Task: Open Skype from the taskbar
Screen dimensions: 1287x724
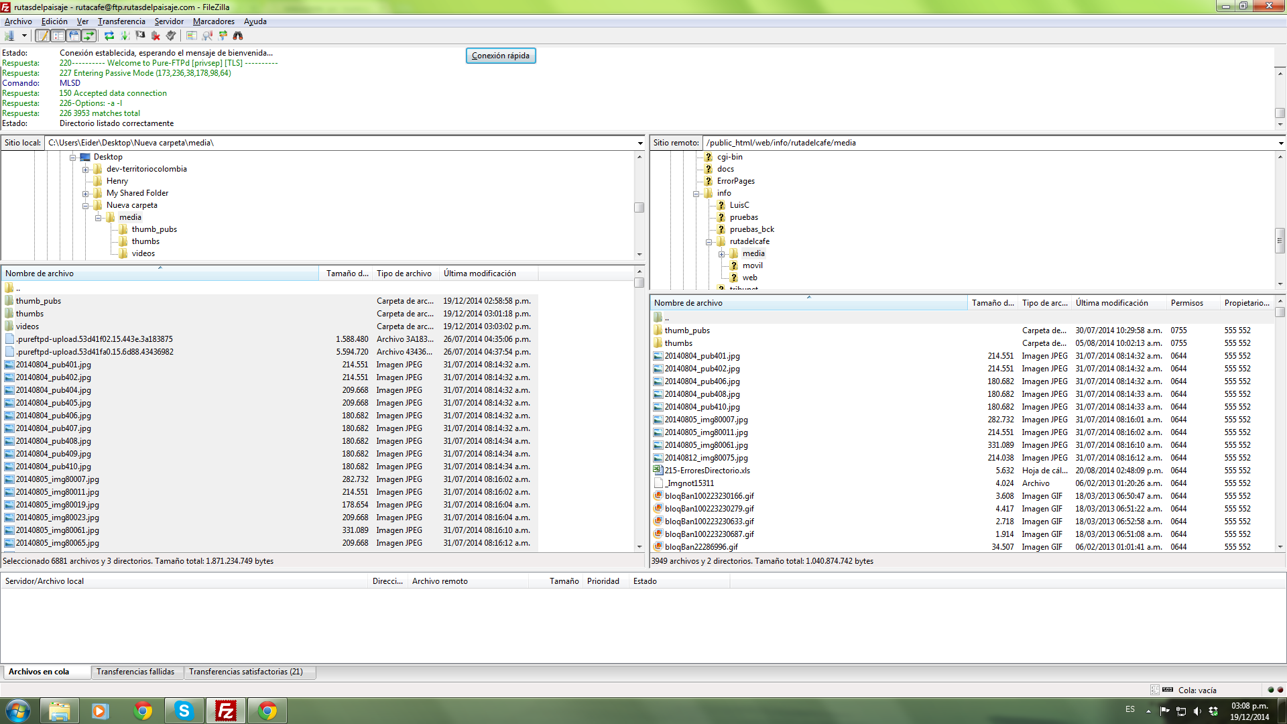Action: point(183,711)
